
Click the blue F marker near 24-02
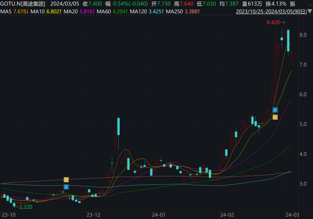275,110
